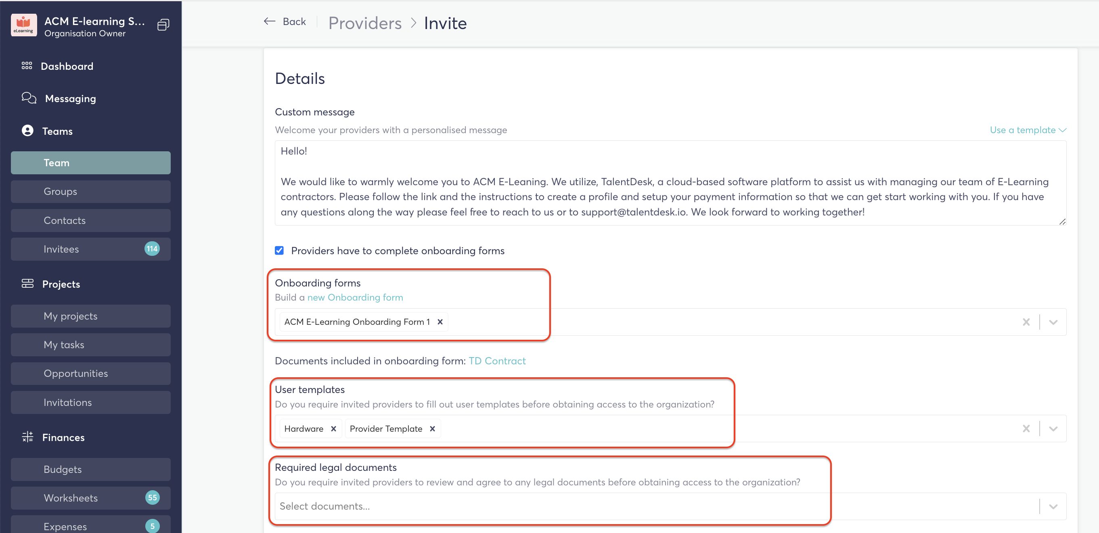This screenshot has width=1099, height=533.
Task: Clear all selected onboarding forms
Action: [x=1026, y=322]
